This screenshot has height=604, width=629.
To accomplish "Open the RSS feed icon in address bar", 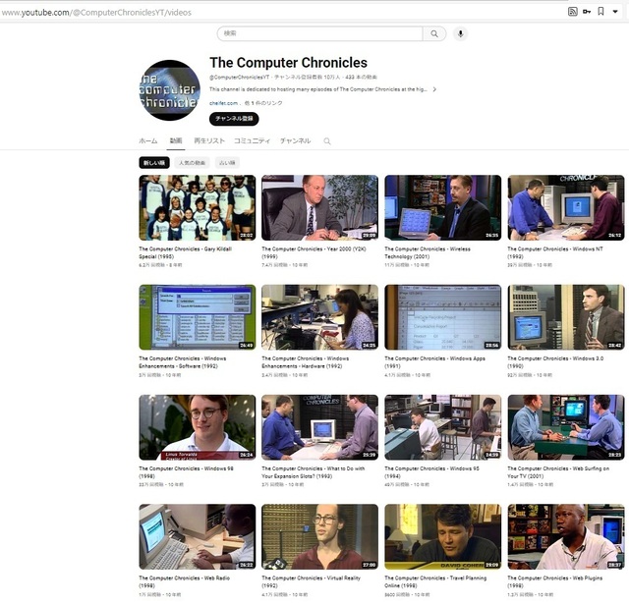I will coord(573,12).
